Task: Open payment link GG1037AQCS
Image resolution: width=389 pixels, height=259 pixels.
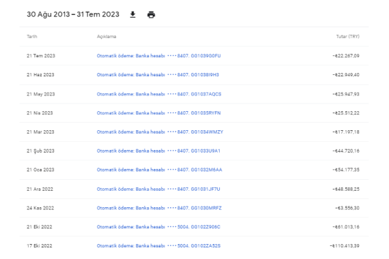Action: pos(159,94)
